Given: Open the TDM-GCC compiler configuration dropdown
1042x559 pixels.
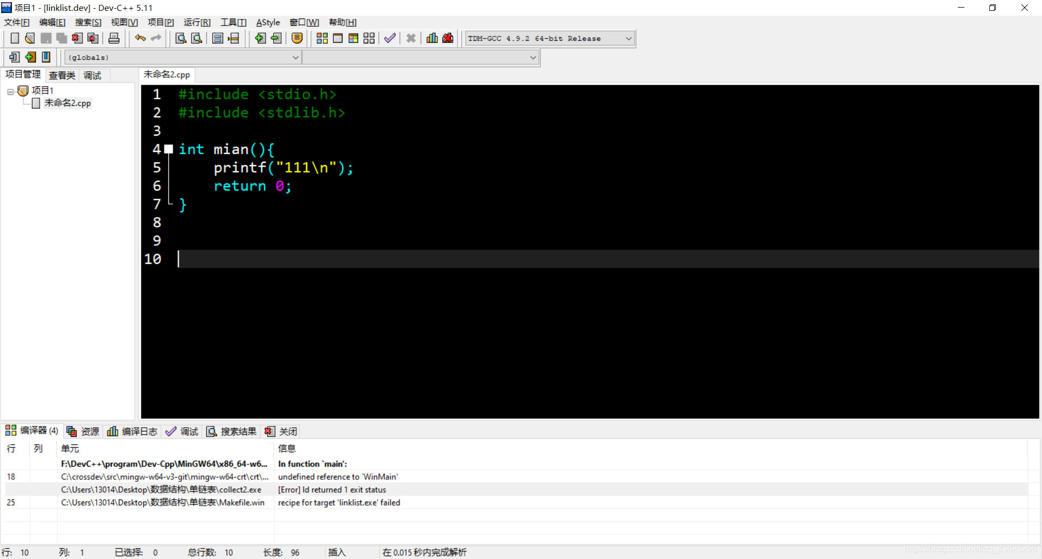Looking at the screenshot, I should pos(628,38).
